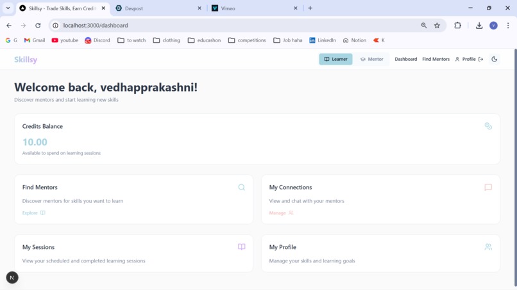Click the Find Mentors card title

tap(40, 188)
